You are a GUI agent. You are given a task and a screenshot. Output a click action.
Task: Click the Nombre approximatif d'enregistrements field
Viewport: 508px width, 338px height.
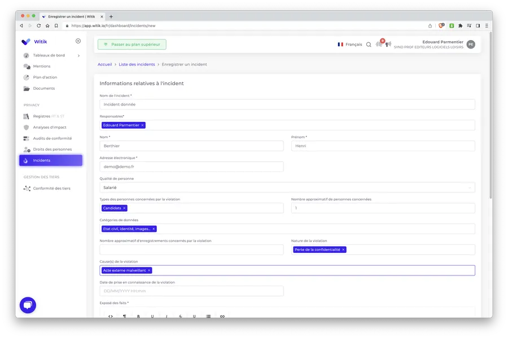191,249
